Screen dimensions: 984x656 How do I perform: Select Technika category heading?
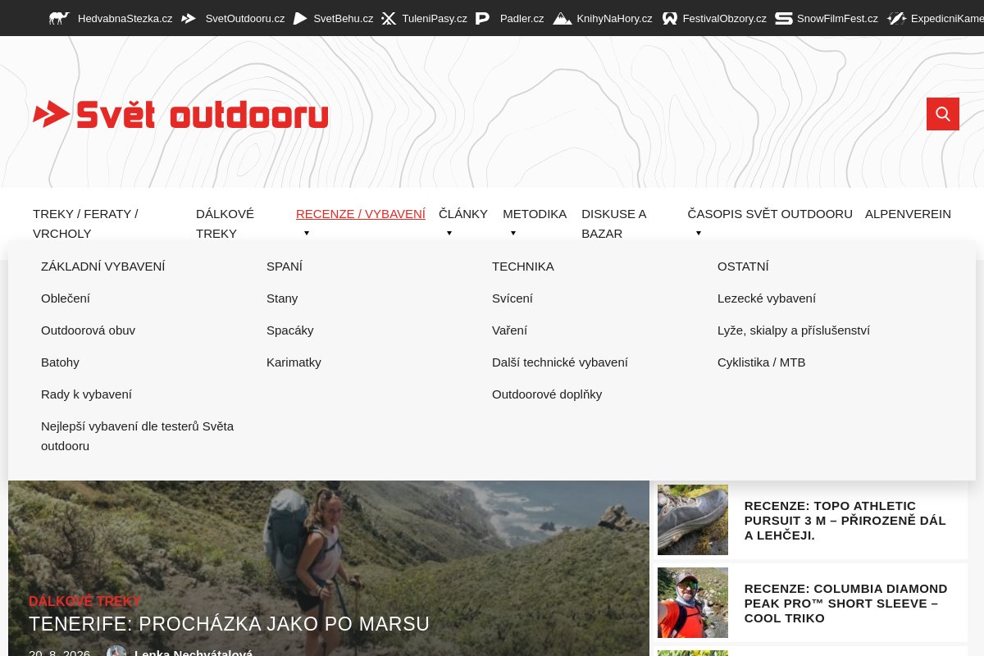tap(523, 266)
